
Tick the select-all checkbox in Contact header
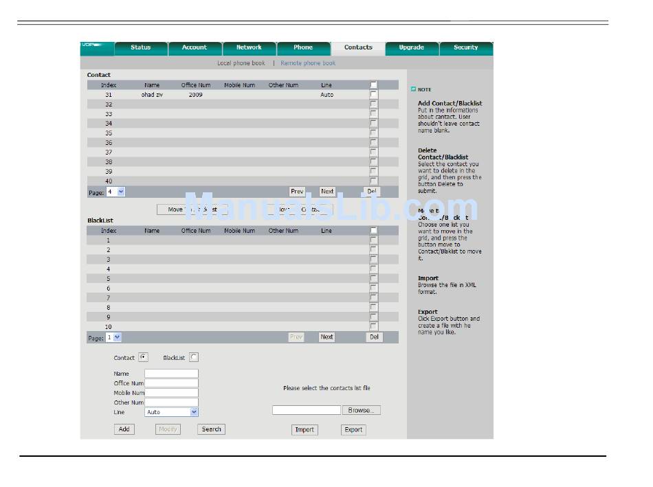click(x=373, y=85)
